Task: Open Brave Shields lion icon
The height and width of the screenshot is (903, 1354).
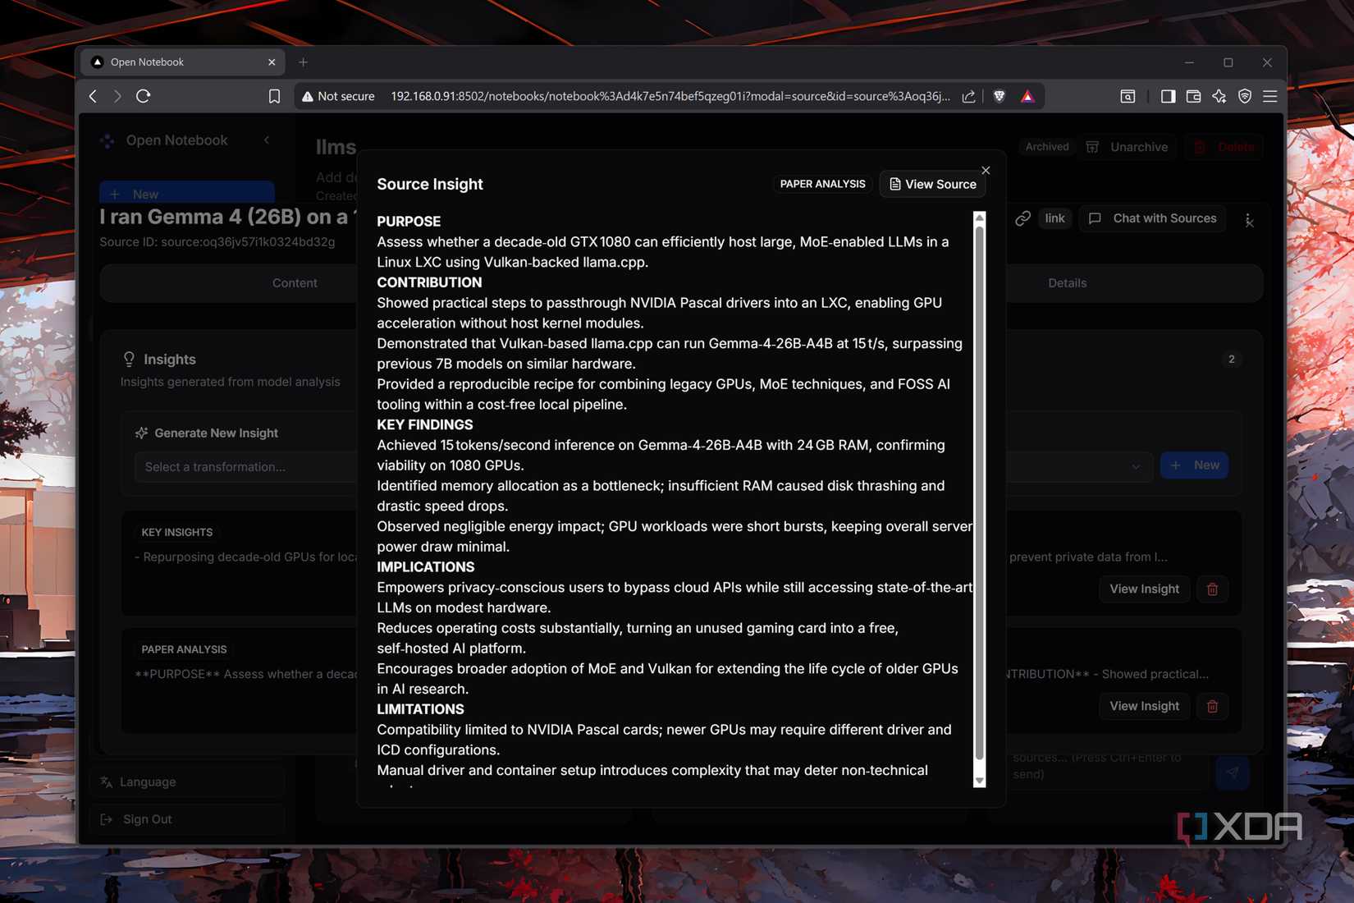Action: click(x=999, y=96)
